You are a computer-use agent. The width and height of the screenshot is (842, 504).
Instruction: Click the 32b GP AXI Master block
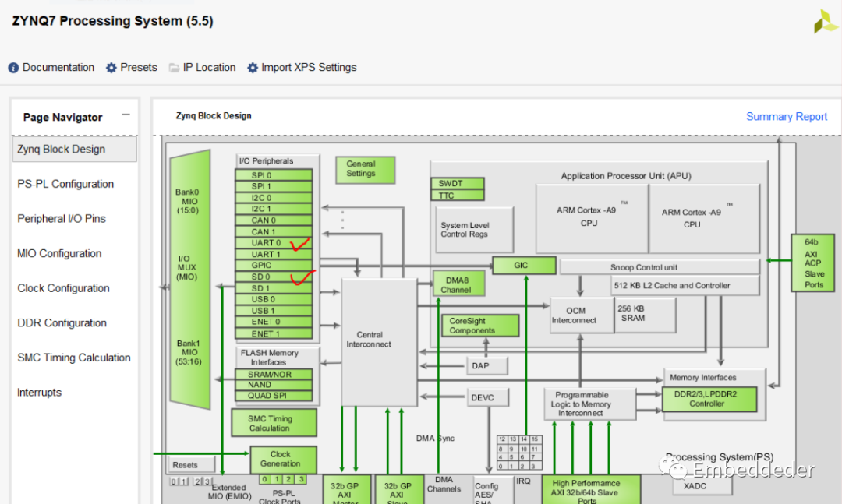[x=346, y=489]
